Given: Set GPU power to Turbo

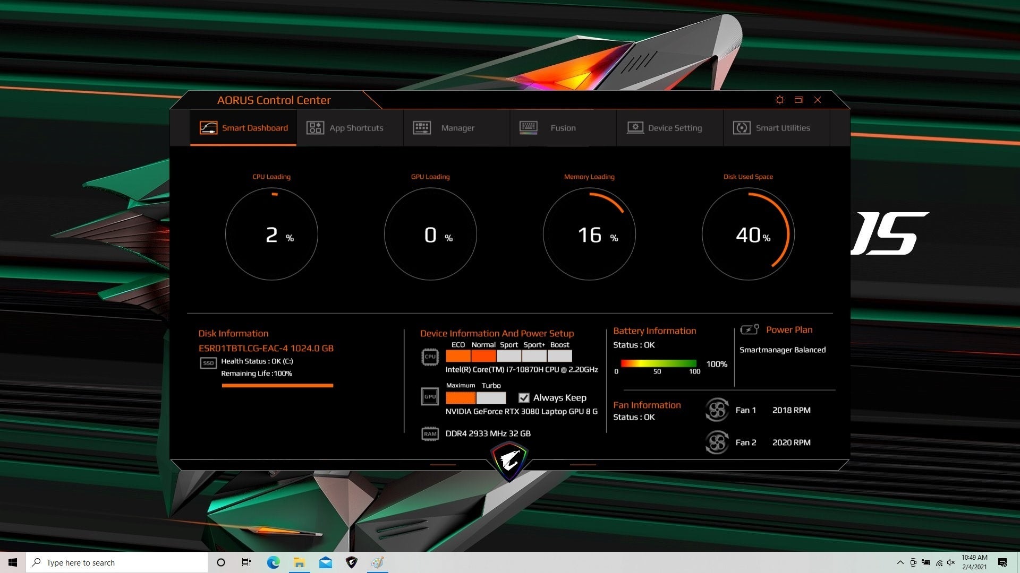Looking at the screenshot, I should pyautogui.click(x=491, y=397).
